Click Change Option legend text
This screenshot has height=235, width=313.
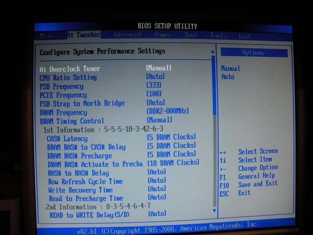258,168
